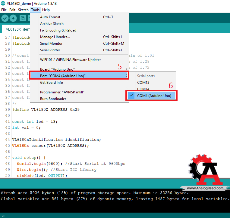This screenshot has width=230, height=218.
Task: Click line number 47 in gutter
Action: tap(8, 158)
